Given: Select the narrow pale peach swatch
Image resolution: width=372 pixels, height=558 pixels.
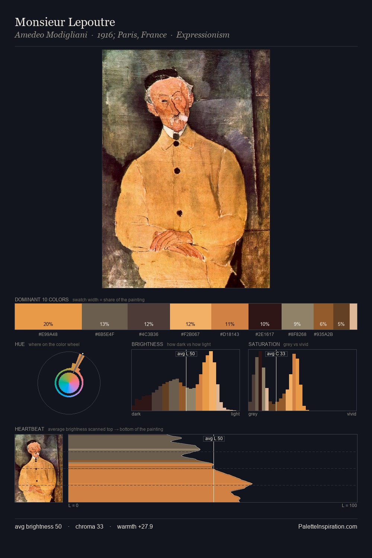Looking at the screenshot, I should (353, 317).
